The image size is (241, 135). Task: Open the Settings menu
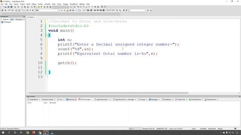(x=82, y=4)
